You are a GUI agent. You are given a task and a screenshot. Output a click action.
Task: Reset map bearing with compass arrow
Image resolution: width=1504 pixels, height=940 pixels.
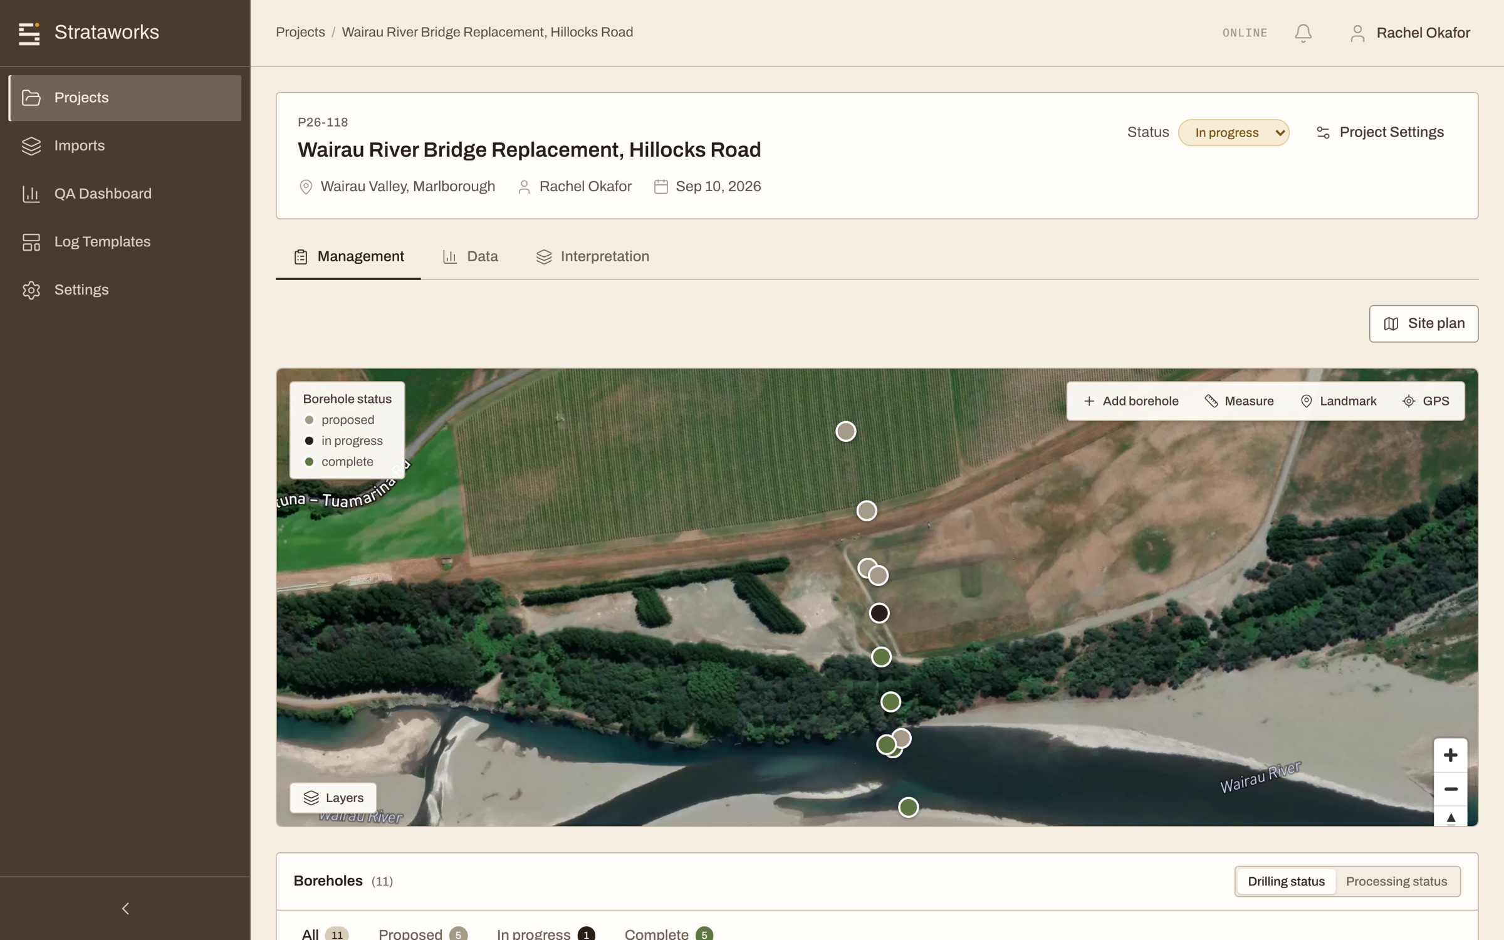click(1450, 817)
